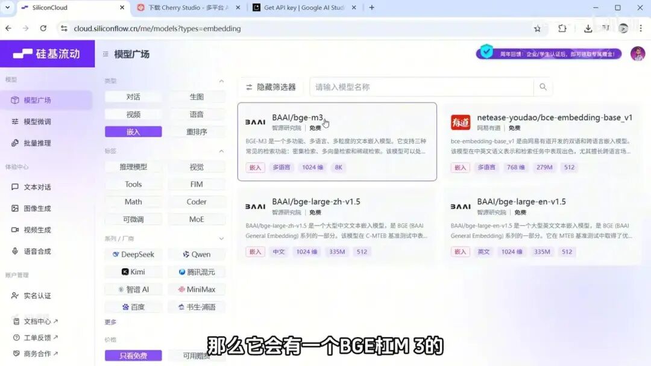The image size is (651, 366).
Task: Open 文档中心 external link
Action: (x=36, y=321)
